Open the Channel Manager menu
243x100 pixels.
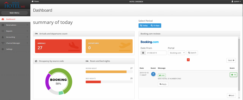(x=15, y=43)
